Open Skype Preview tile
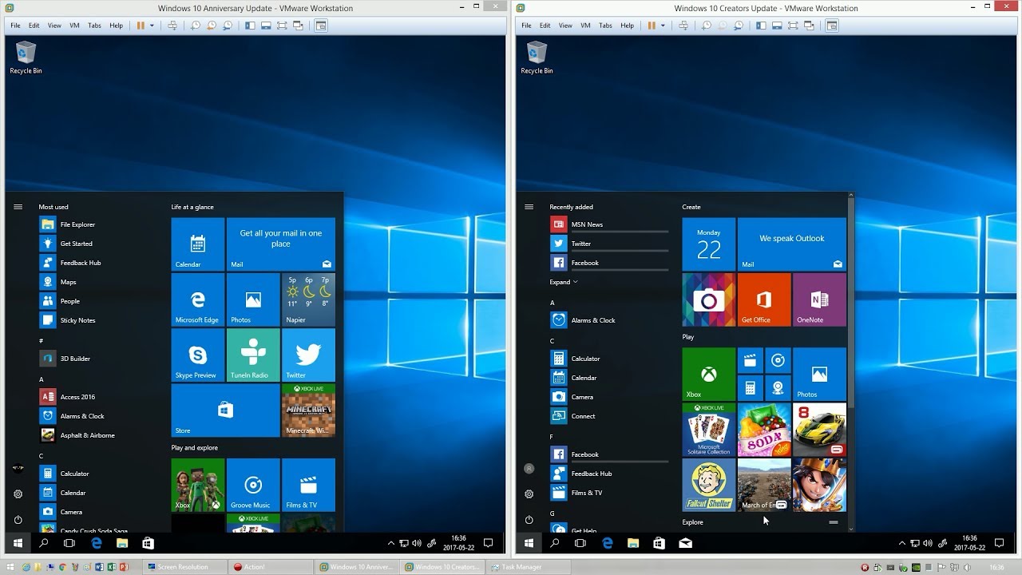1022x575 pixels. tap(197, 355)
